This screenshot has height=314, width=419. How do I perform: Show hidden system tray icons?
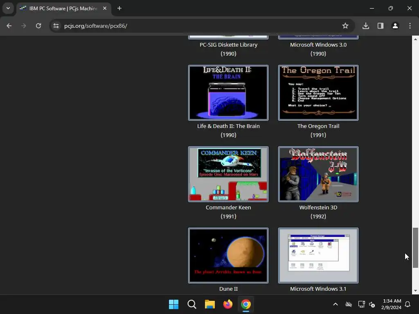coord(336,304)
